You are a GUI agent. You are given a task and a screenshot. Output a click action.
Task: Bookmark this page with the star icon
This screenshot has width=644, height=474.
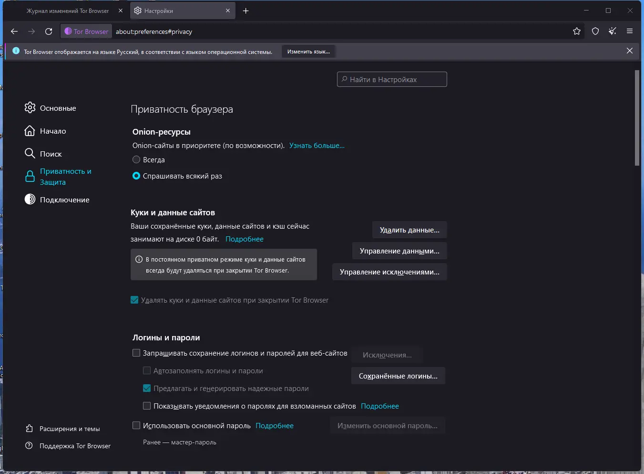click(x=577, y=32)
